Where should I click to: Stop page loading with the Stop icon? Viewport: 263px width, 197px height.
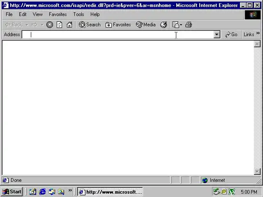[x=50, y=25]
